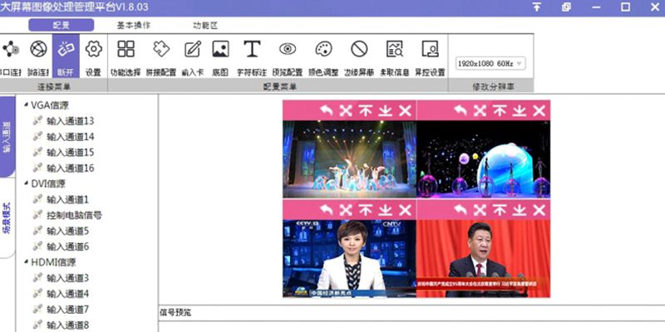This screenshot has width=665, height=332.
Task: Select the 场景模式 vertical side tab
Action: [7, 220]
